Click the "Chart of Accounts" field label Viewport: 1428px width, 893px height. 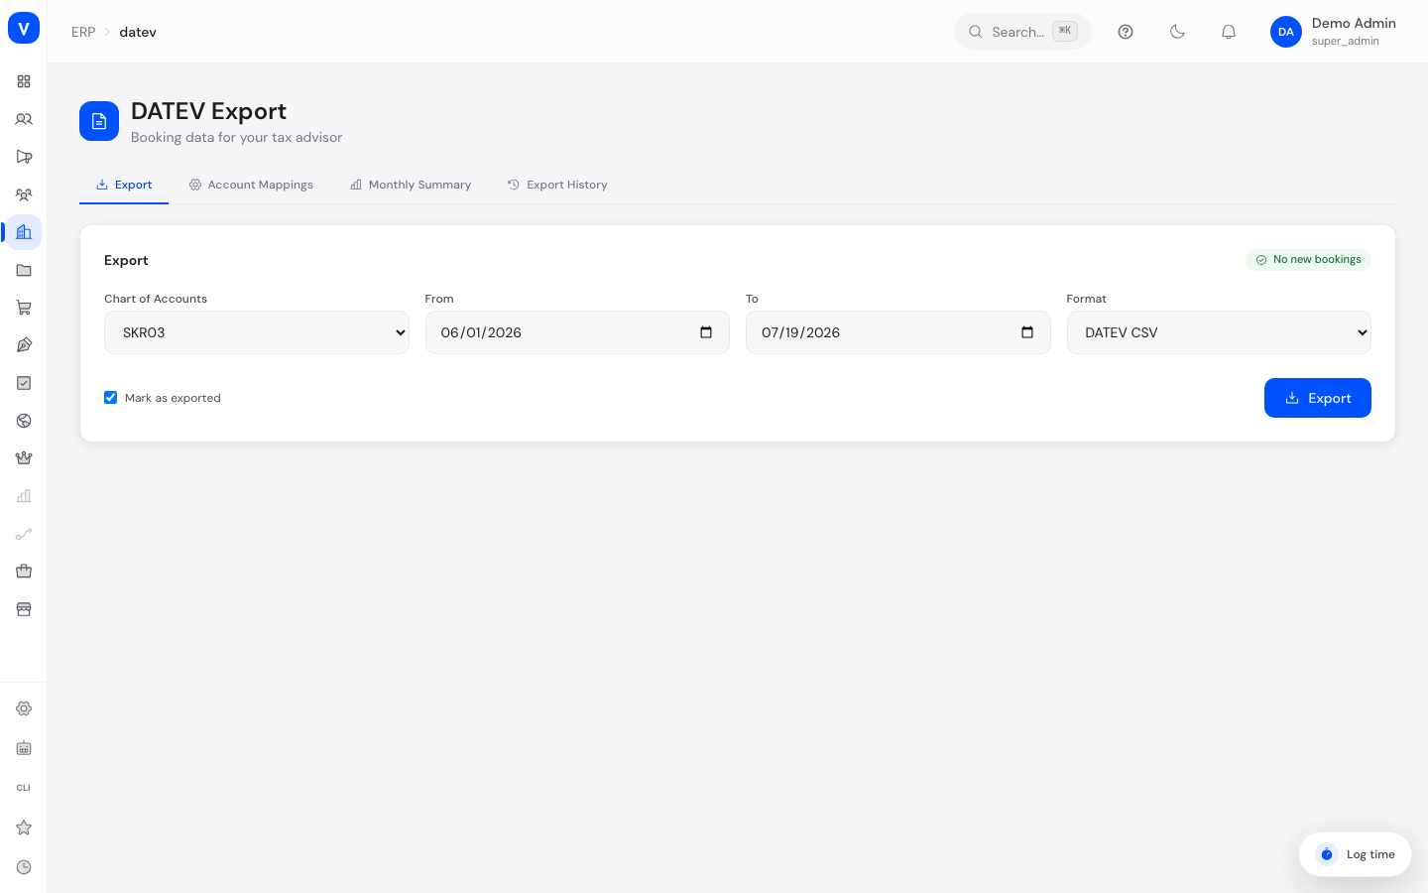156,299
